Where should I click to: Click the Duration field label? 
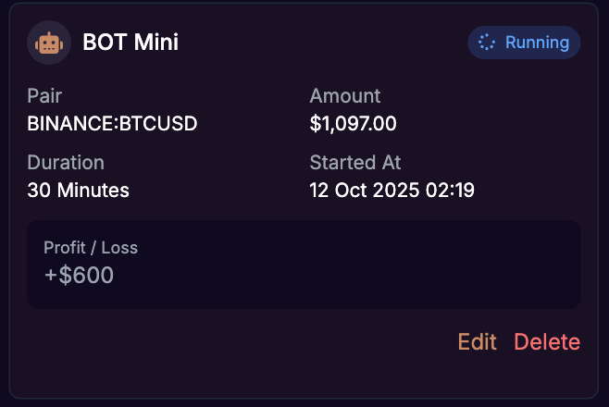click(x=66, y=163)
